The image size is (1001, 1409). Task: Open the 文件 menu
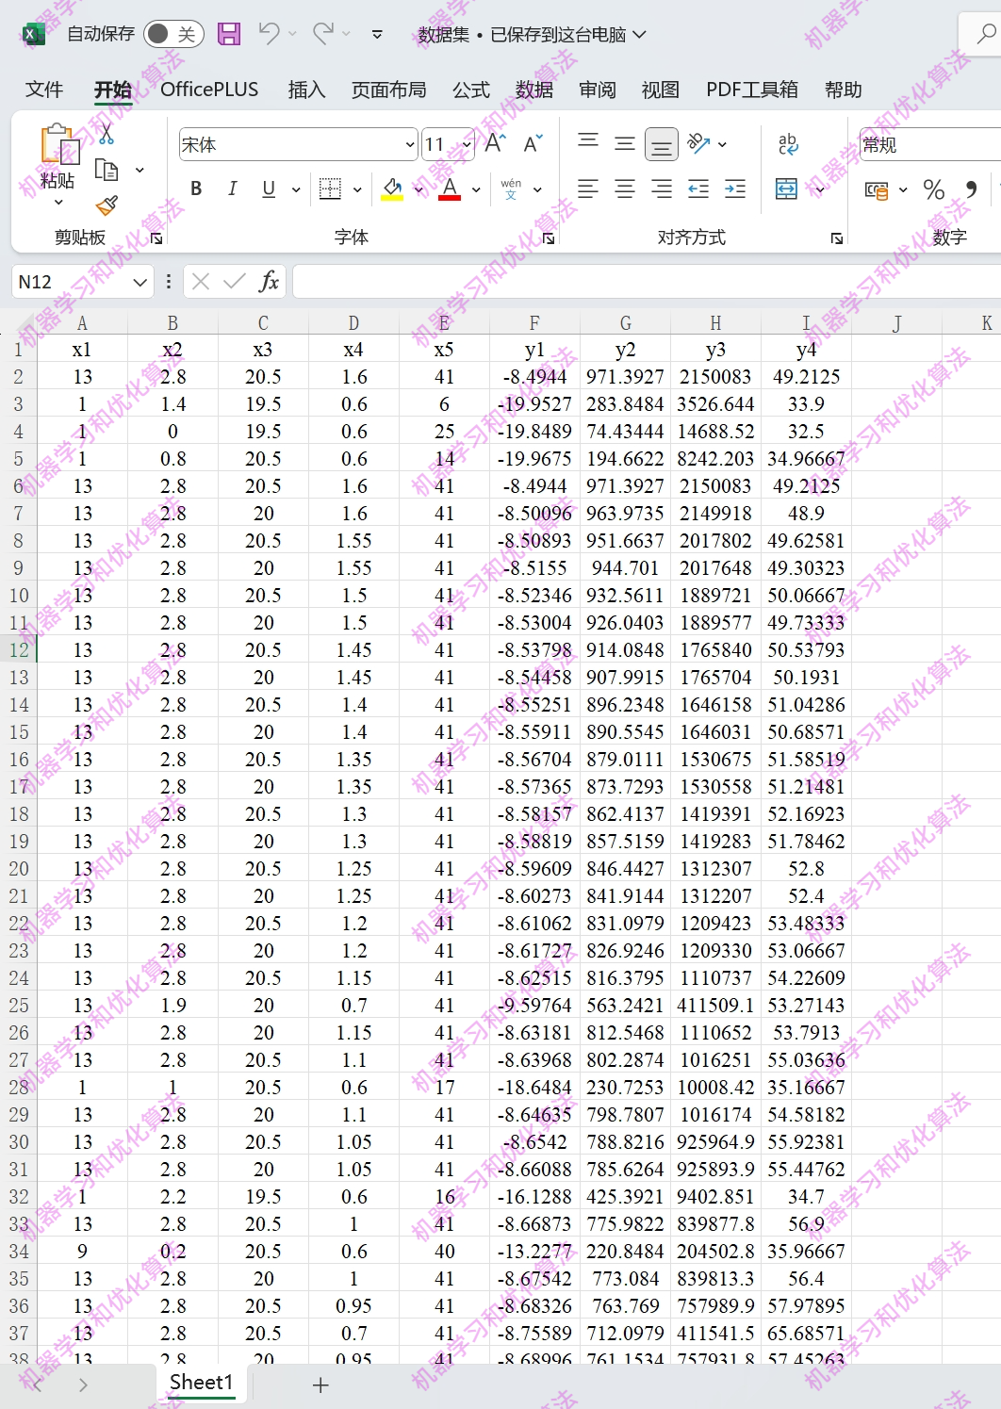pyautogui.click(x=44, y=90)
